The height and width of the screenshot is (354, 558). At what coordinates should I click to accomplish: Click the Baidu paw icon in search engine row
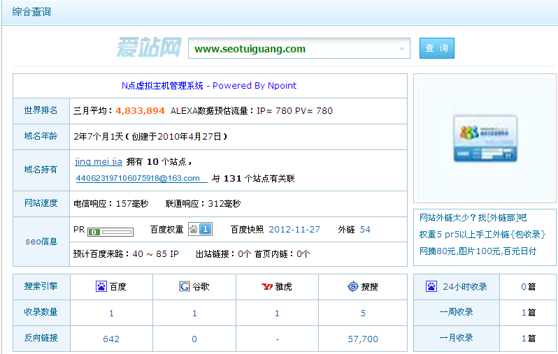(x=101, y=286)
